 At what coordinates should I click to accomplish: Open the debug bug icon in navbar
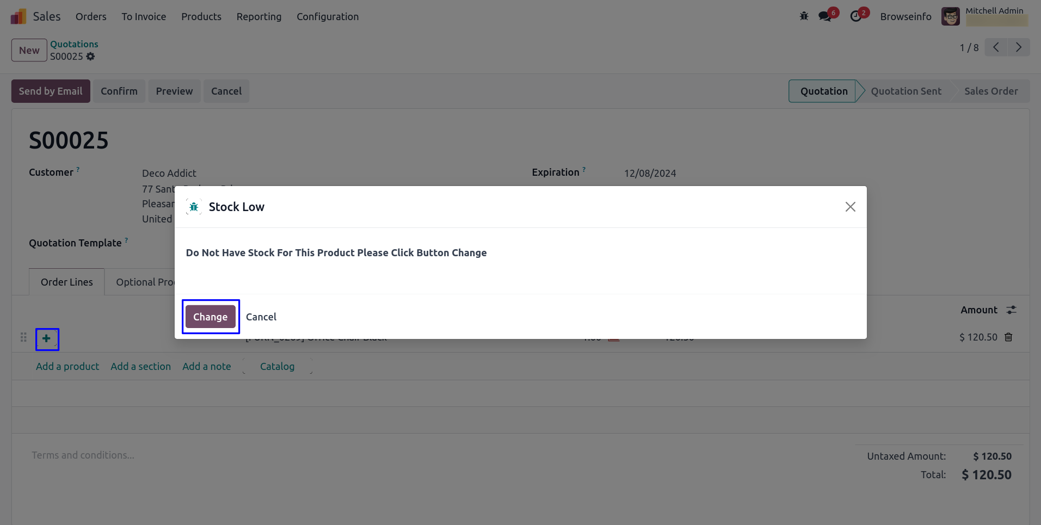click(x=804, y=16)
